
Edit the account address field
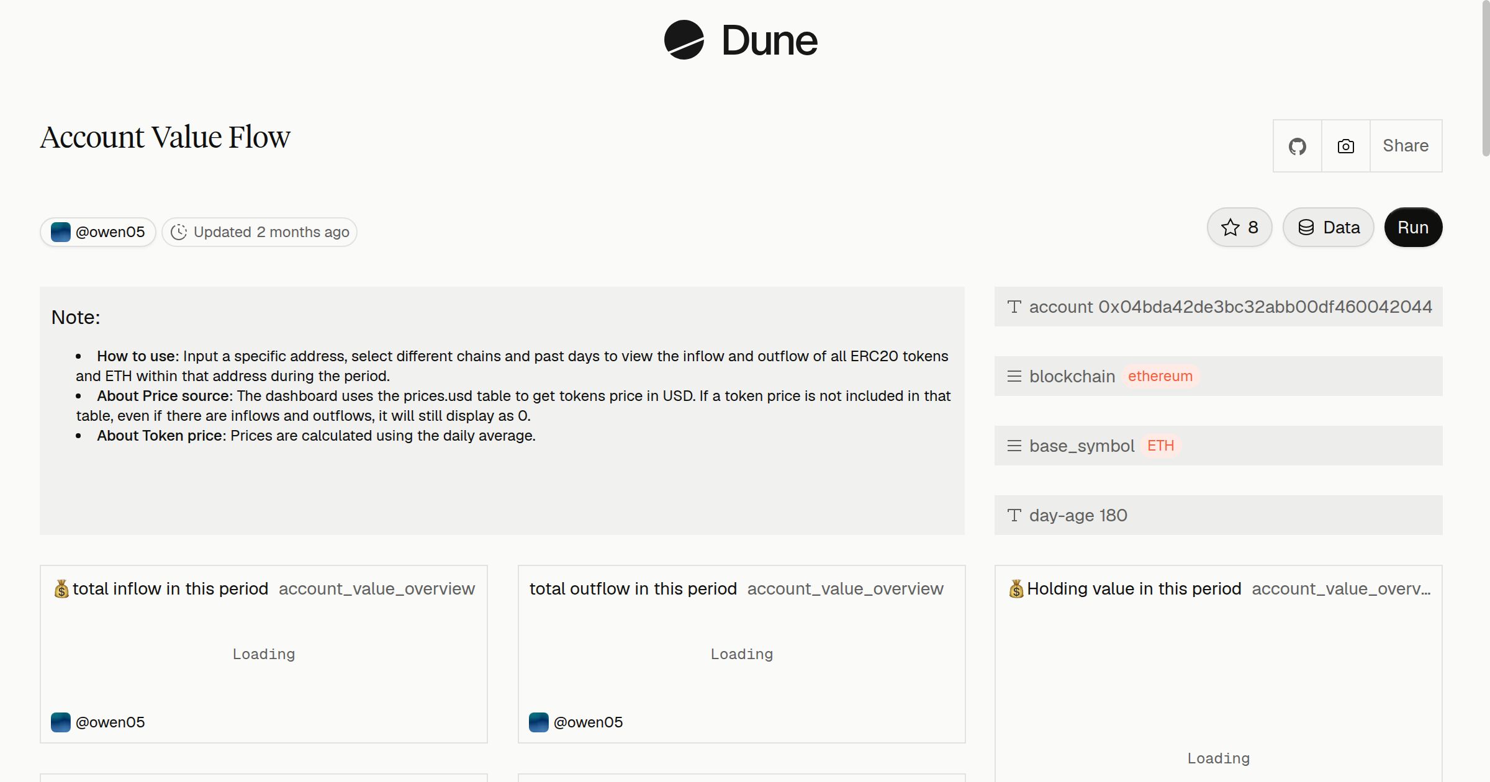click(x=1218, y=307)
